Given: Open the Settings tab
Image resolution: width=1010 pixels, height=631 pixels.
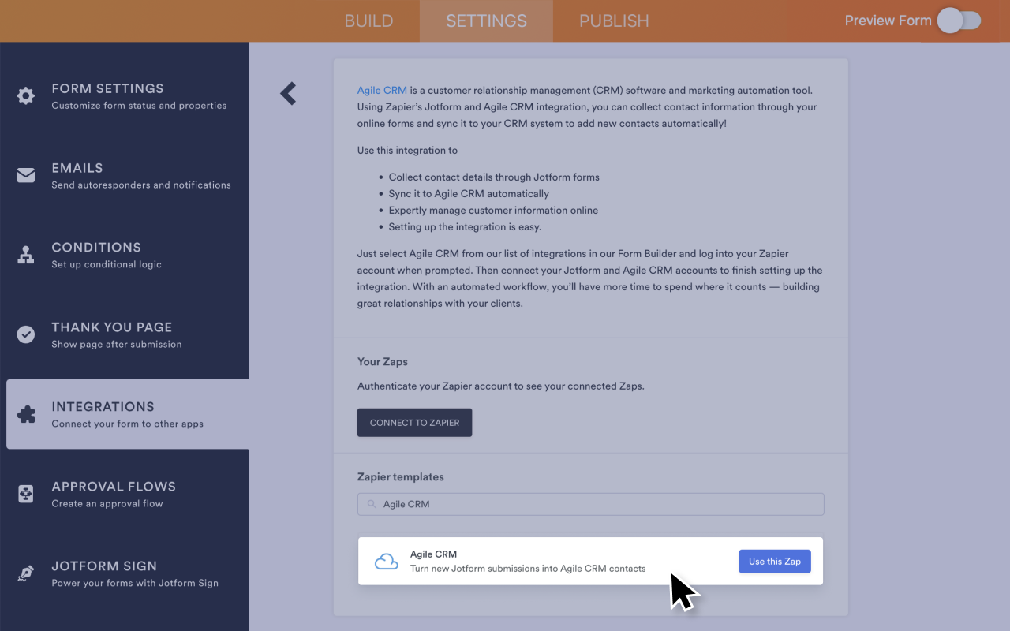Looking at the screenshot, I should click(x=486, y=21).
